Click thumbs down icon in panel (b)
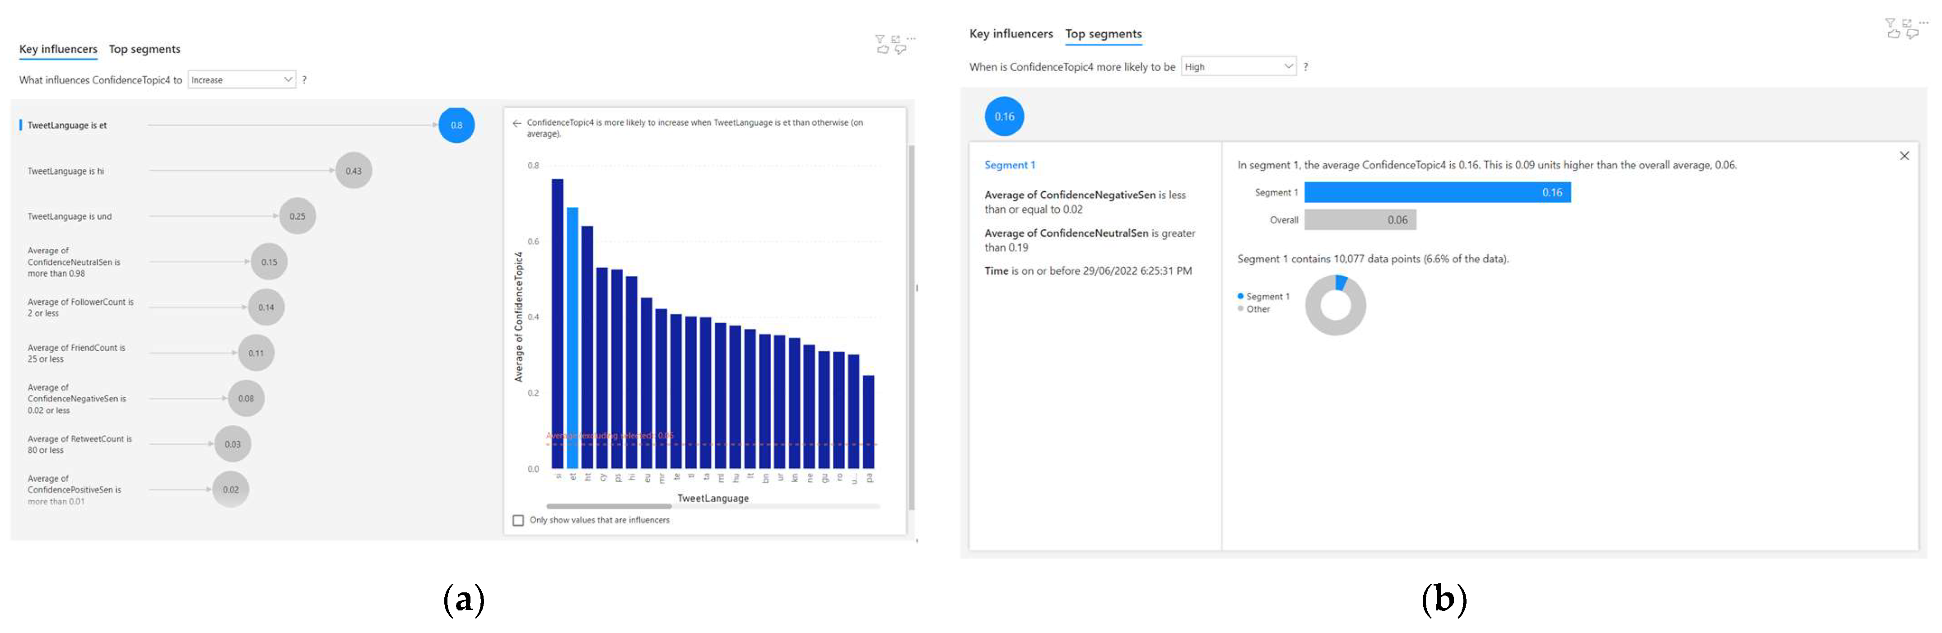 coord(1912,34)
